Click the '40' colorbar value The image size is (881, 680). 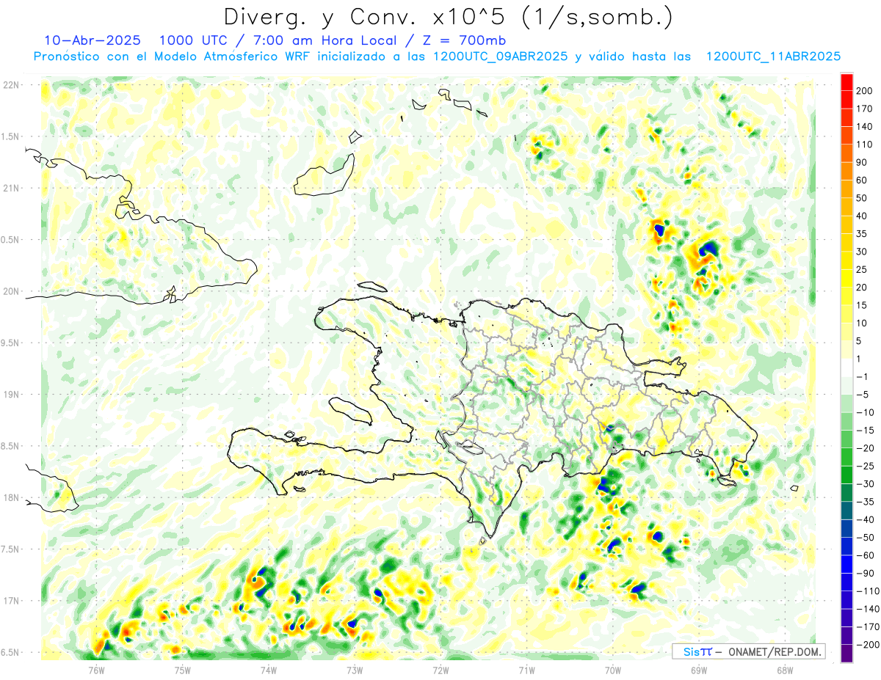pyautogui.click(x=862, y=216)
